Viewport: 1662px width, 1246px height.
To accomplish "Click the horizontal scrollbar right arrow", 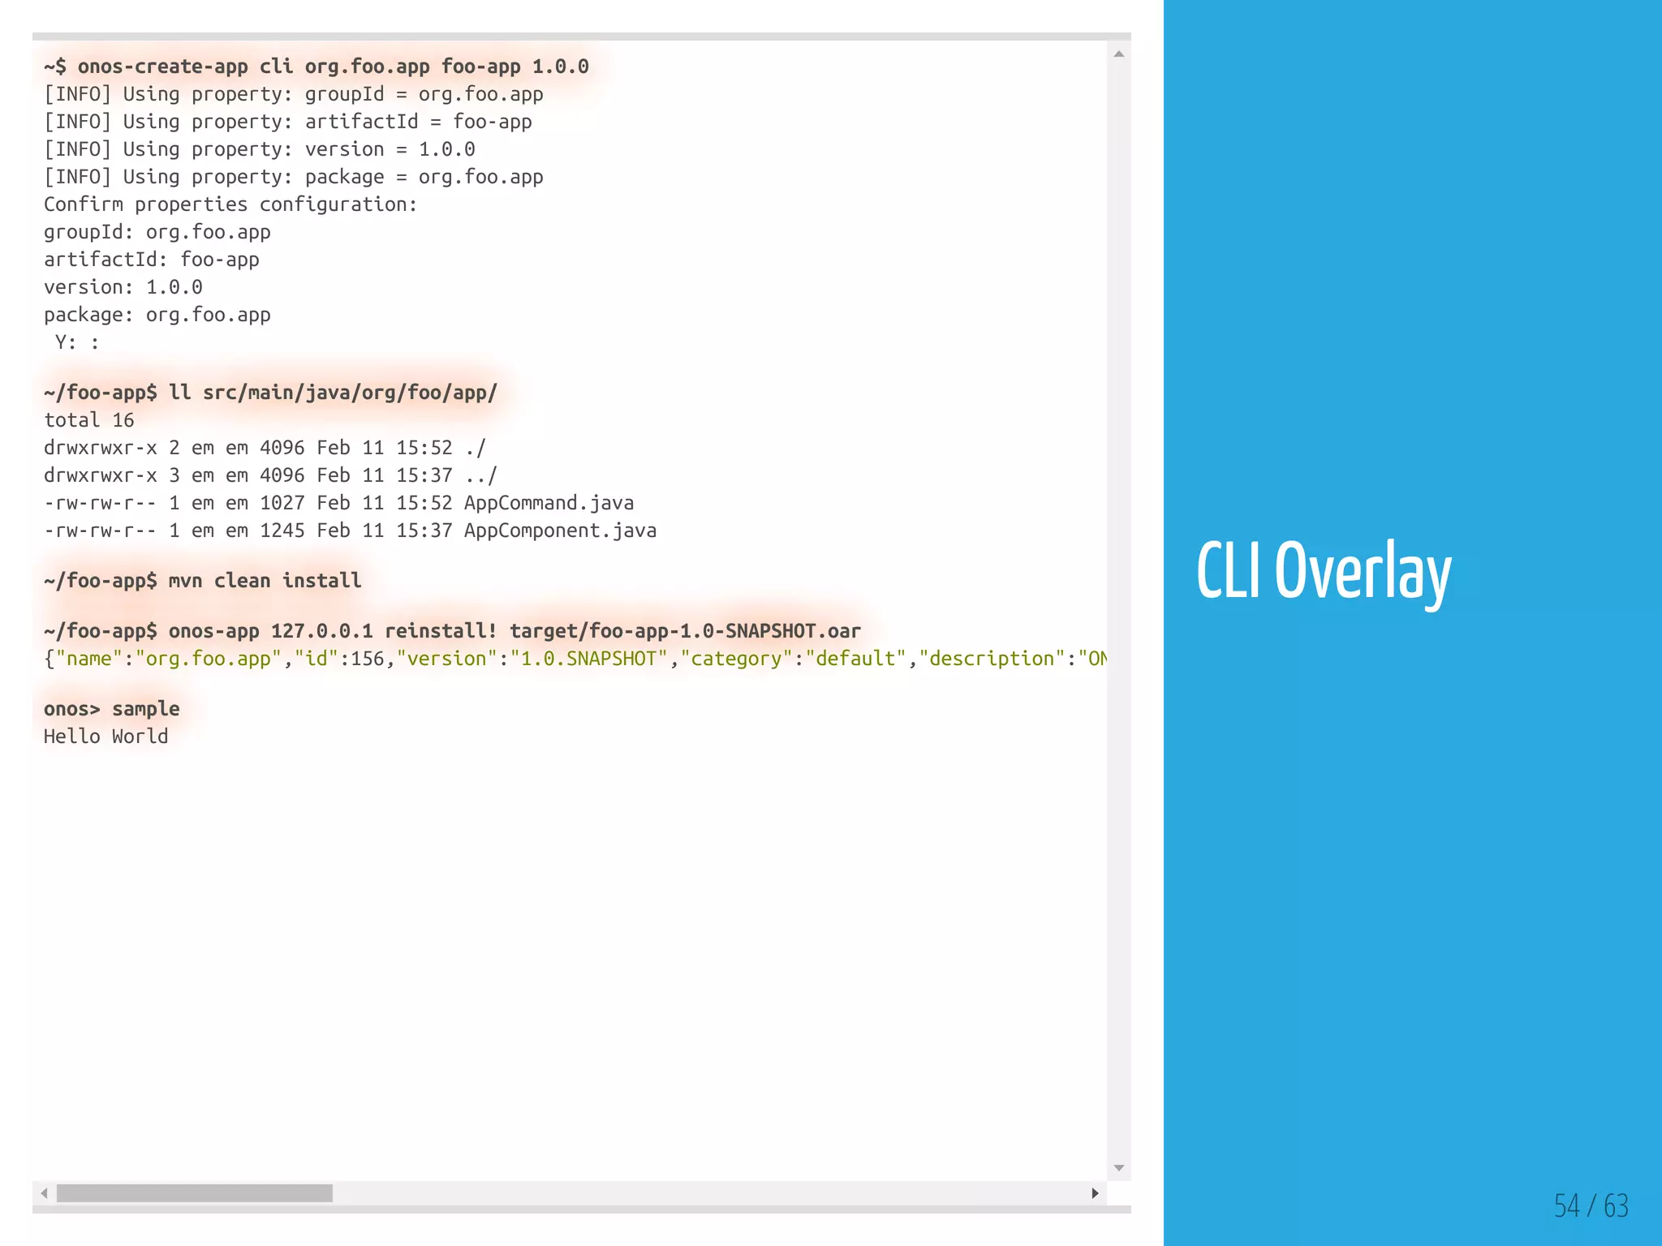I will (x=1095, y=1193).
